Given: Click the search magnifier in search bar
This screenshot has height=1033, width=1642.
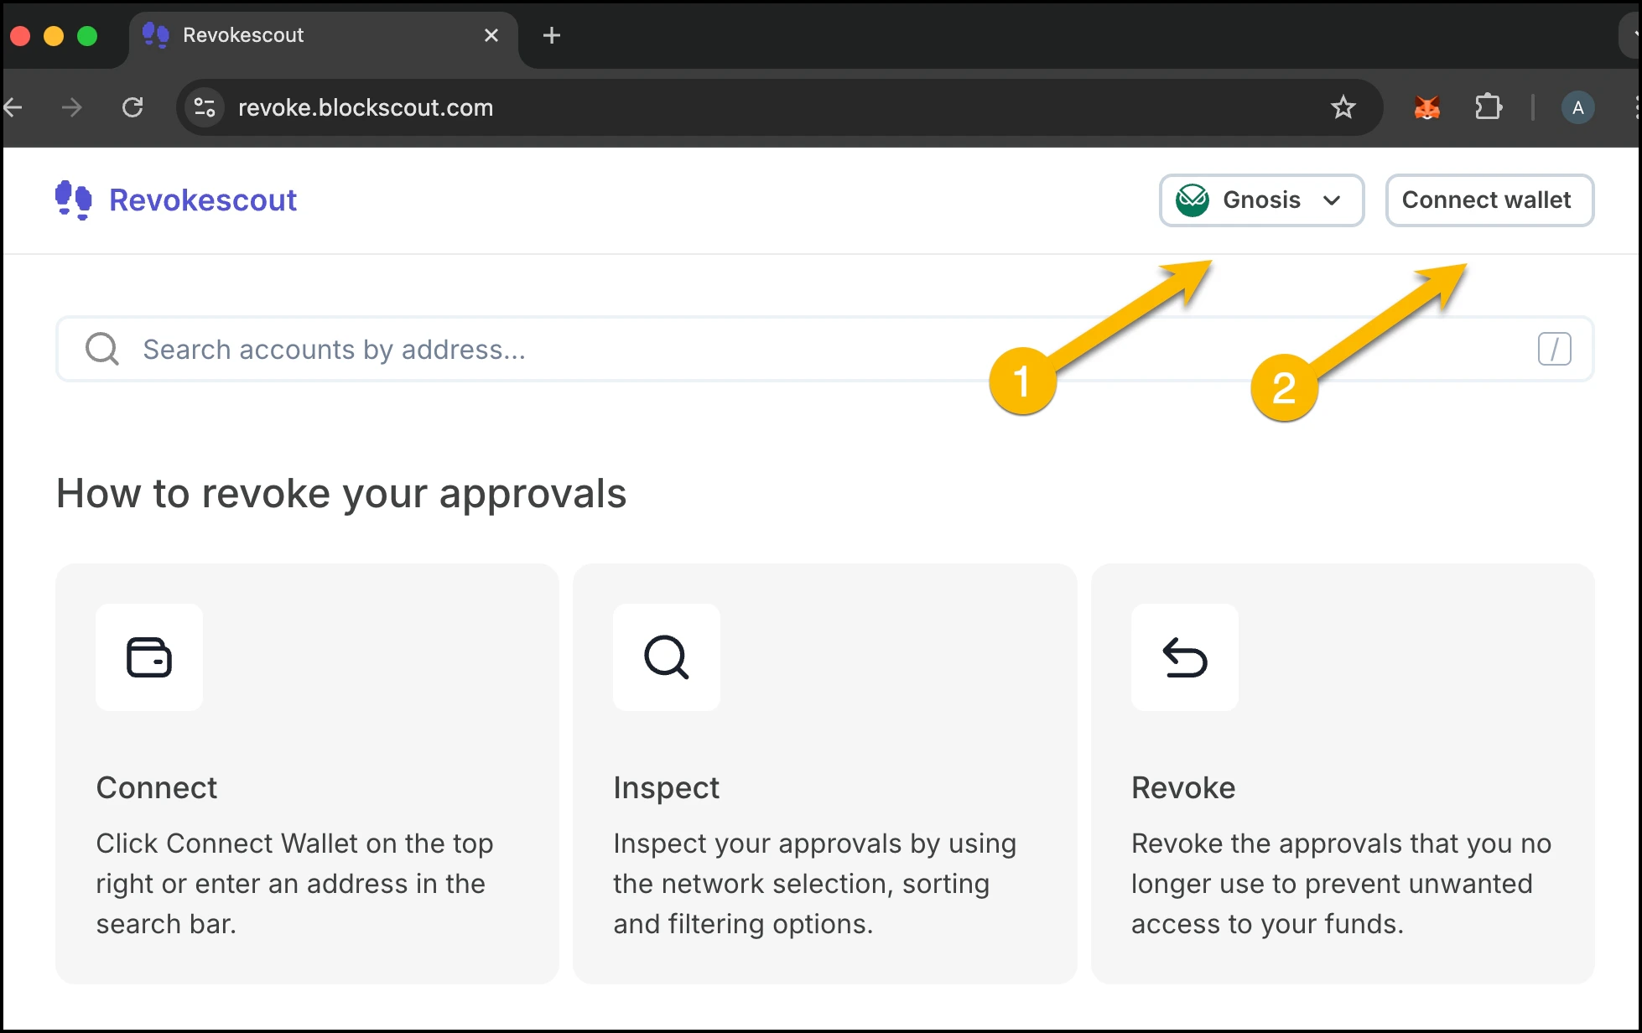Looking at the screenshot, I should pyautogui.click(x=102, y=349).
